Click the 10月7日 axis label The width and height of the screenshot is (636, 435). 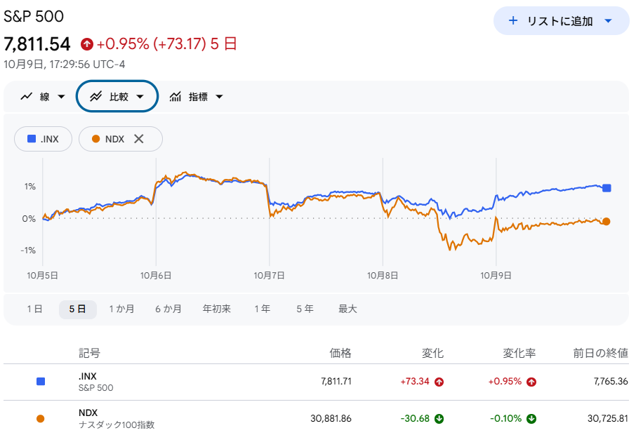(x=270, y=276)
